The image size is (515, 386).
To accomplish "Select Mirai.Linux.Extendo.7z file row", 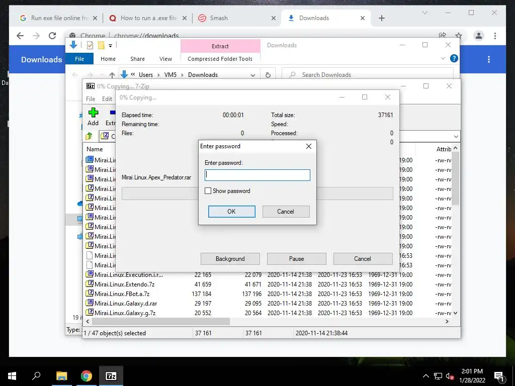I will point(248,284).
